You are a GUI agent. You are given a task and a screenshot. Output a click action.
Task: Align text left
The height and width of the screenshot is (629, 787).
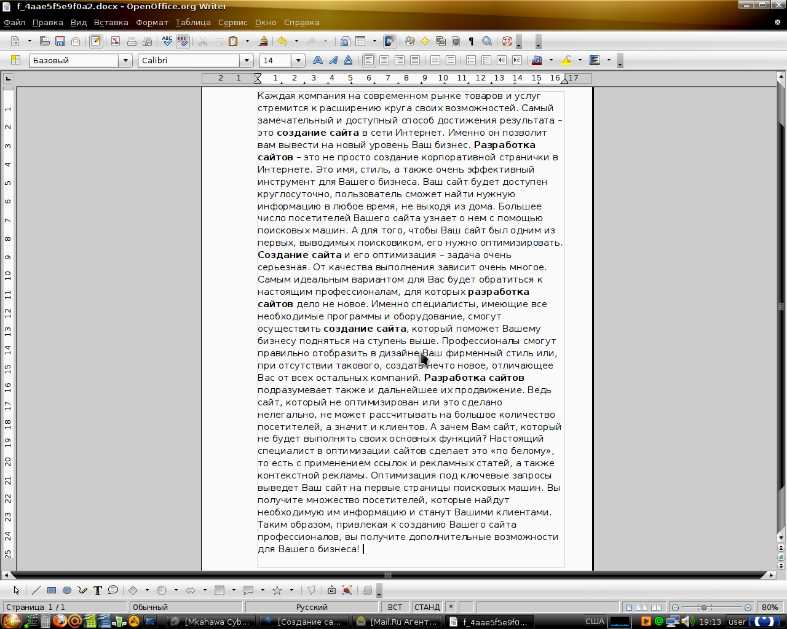click(369, 60)
